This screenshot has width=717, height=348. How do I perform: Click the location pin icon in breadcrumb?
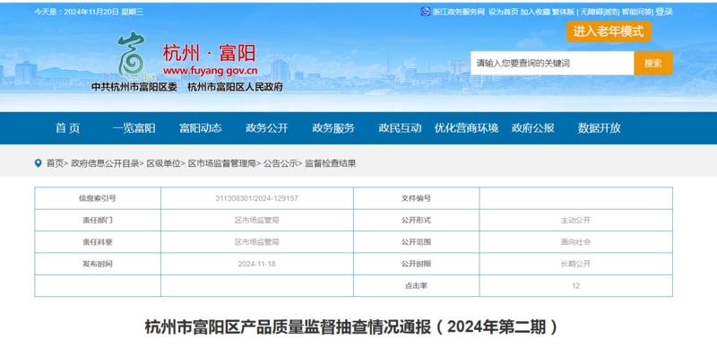click(38, 163)
